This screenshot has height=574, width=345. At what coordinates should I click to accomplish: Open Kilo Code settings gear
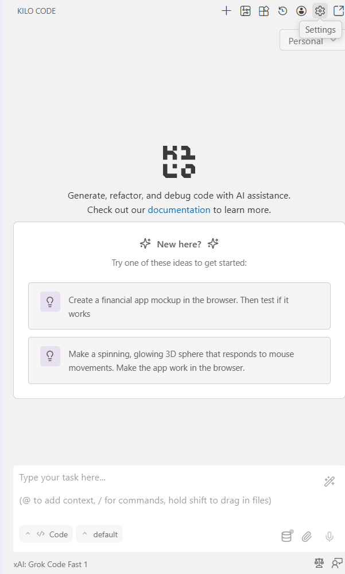[320, 11]
